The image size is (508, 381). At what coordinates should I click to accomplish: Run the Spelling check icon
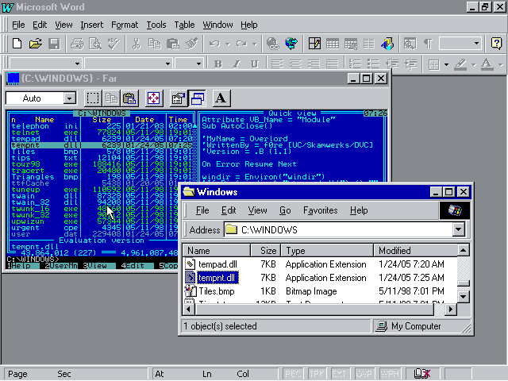[x=114, y=43]
